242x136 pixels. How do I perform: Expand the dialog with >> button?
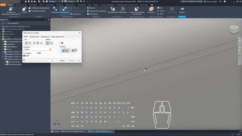click(79, 60)
